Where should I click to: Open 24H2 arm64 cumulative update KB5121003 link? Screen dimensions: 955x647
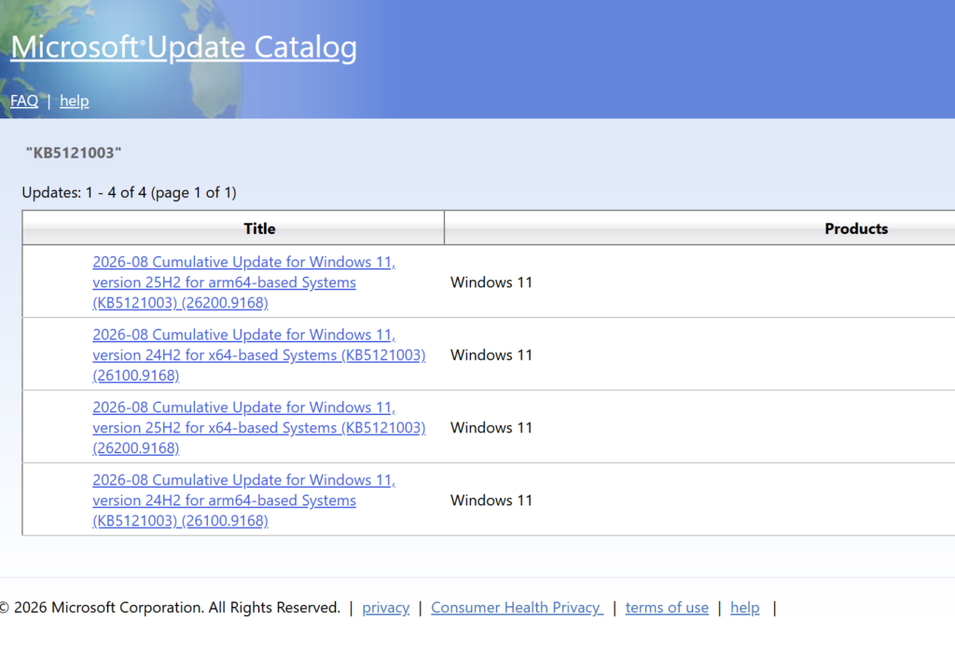click(243, 501)
